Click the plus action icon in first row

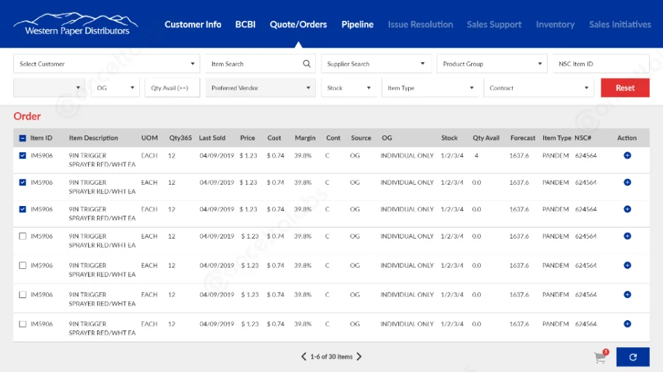coord(627,156)
